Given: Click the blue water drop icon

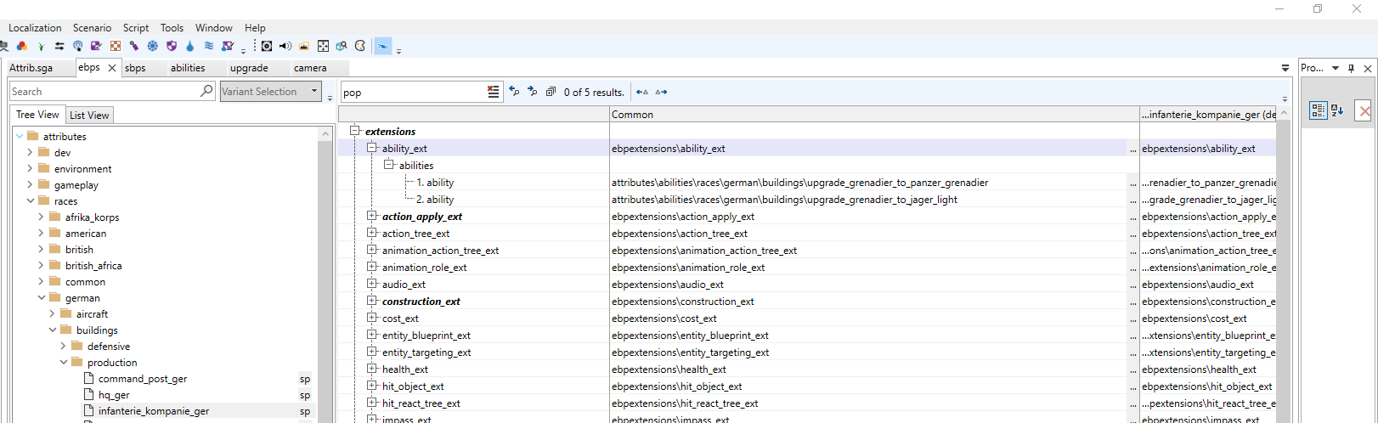Looking at the screenshot, I should tap(190, 46).
